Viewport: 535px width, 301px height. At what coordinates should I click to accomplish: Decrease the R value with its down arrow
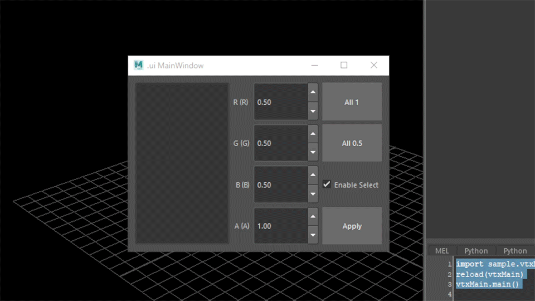[x=313, y=111]
